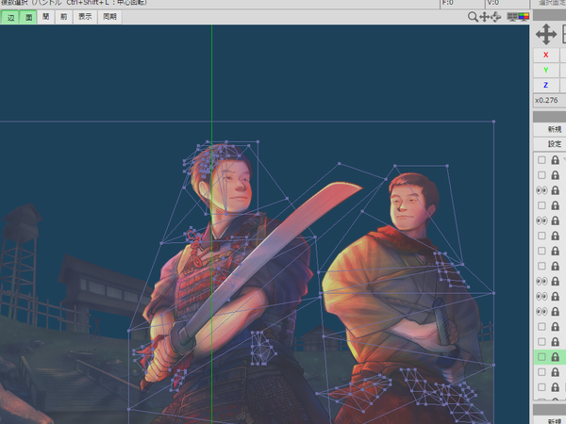The image size is (566, 424).
Task: Toggle checkbox in the topmost layer row
Action: pyautogui.click(x=541, y=160)
